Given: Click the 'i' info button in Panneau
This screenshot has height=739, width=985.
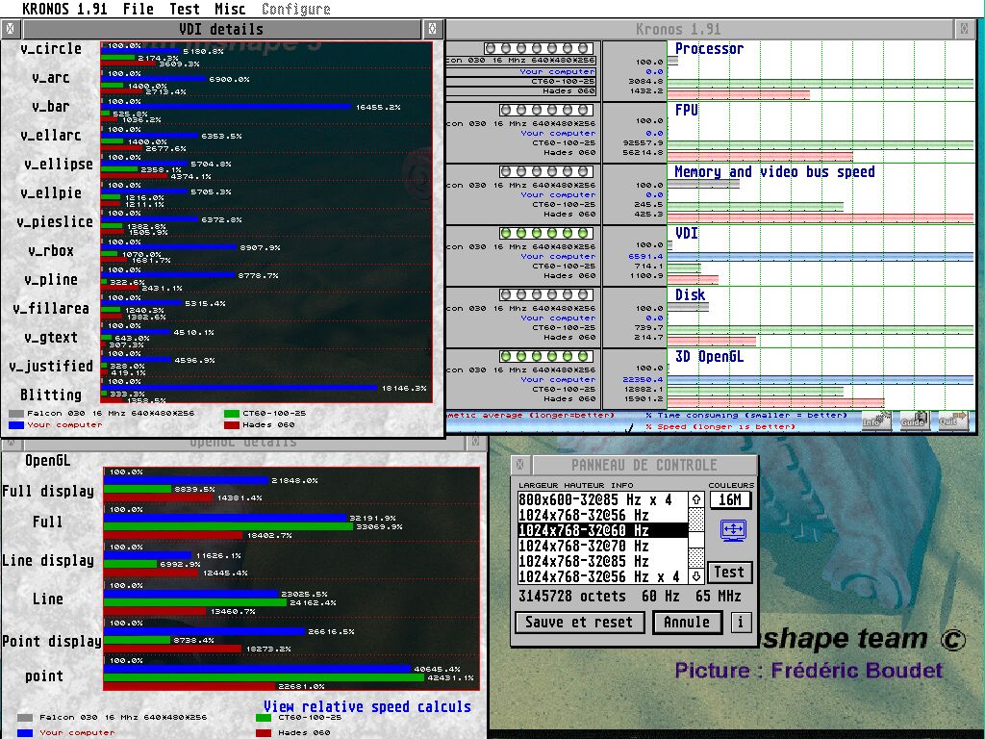Looking at the screenshot, I should tap(740, 622).
